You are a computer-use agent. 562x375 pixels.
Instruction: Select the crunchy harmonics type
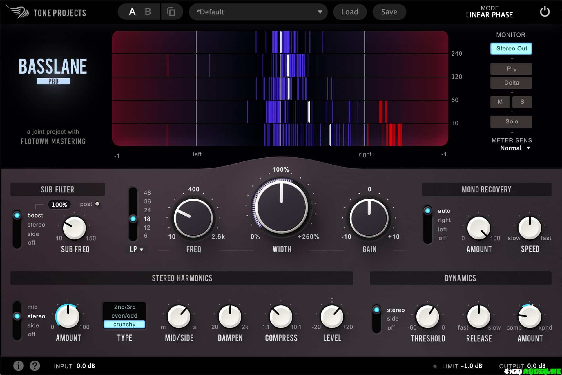124,324
